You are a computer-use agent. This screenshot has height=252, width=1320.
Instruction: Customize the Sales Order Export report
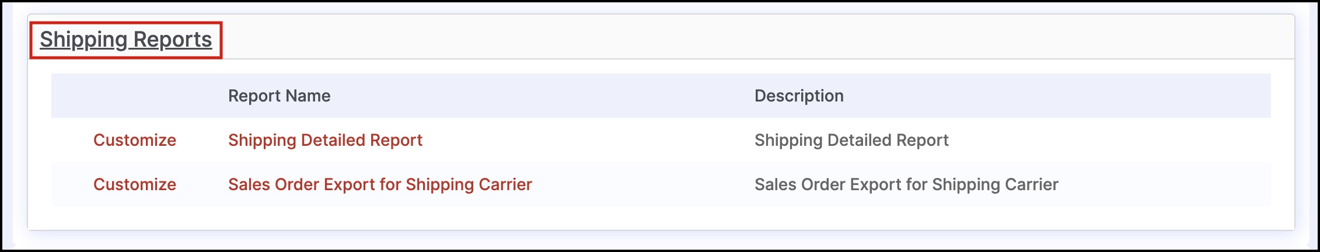tap(135, 184)
